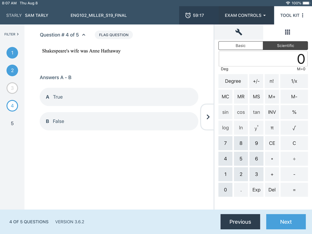Select answer A True

pos(119,97)
